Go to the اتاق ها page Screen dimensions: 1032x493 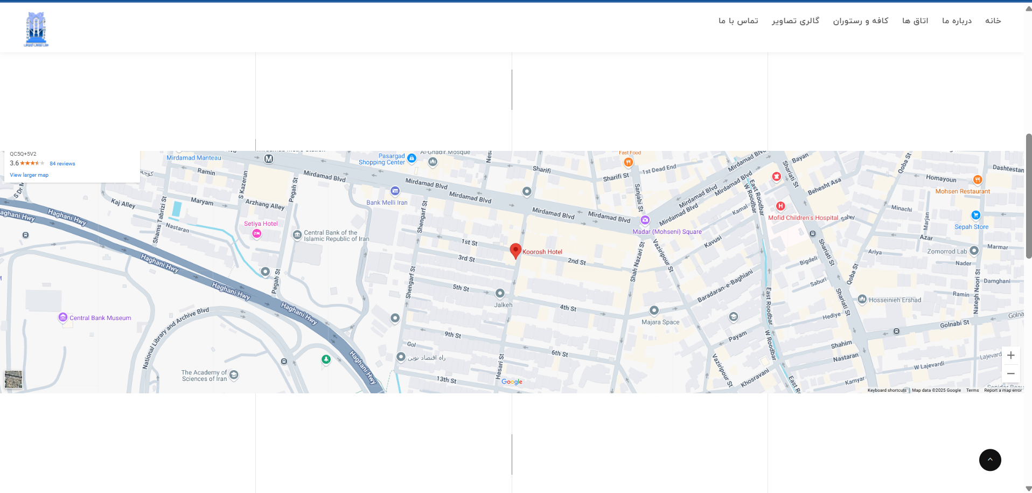coord(915,21)
